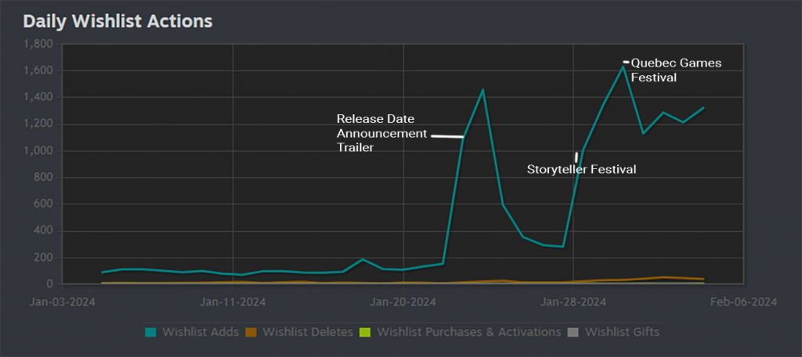Viewport: 802px width, 357px height.
Task: Click the 1,800 y-axis label
Action: point(38,44)
